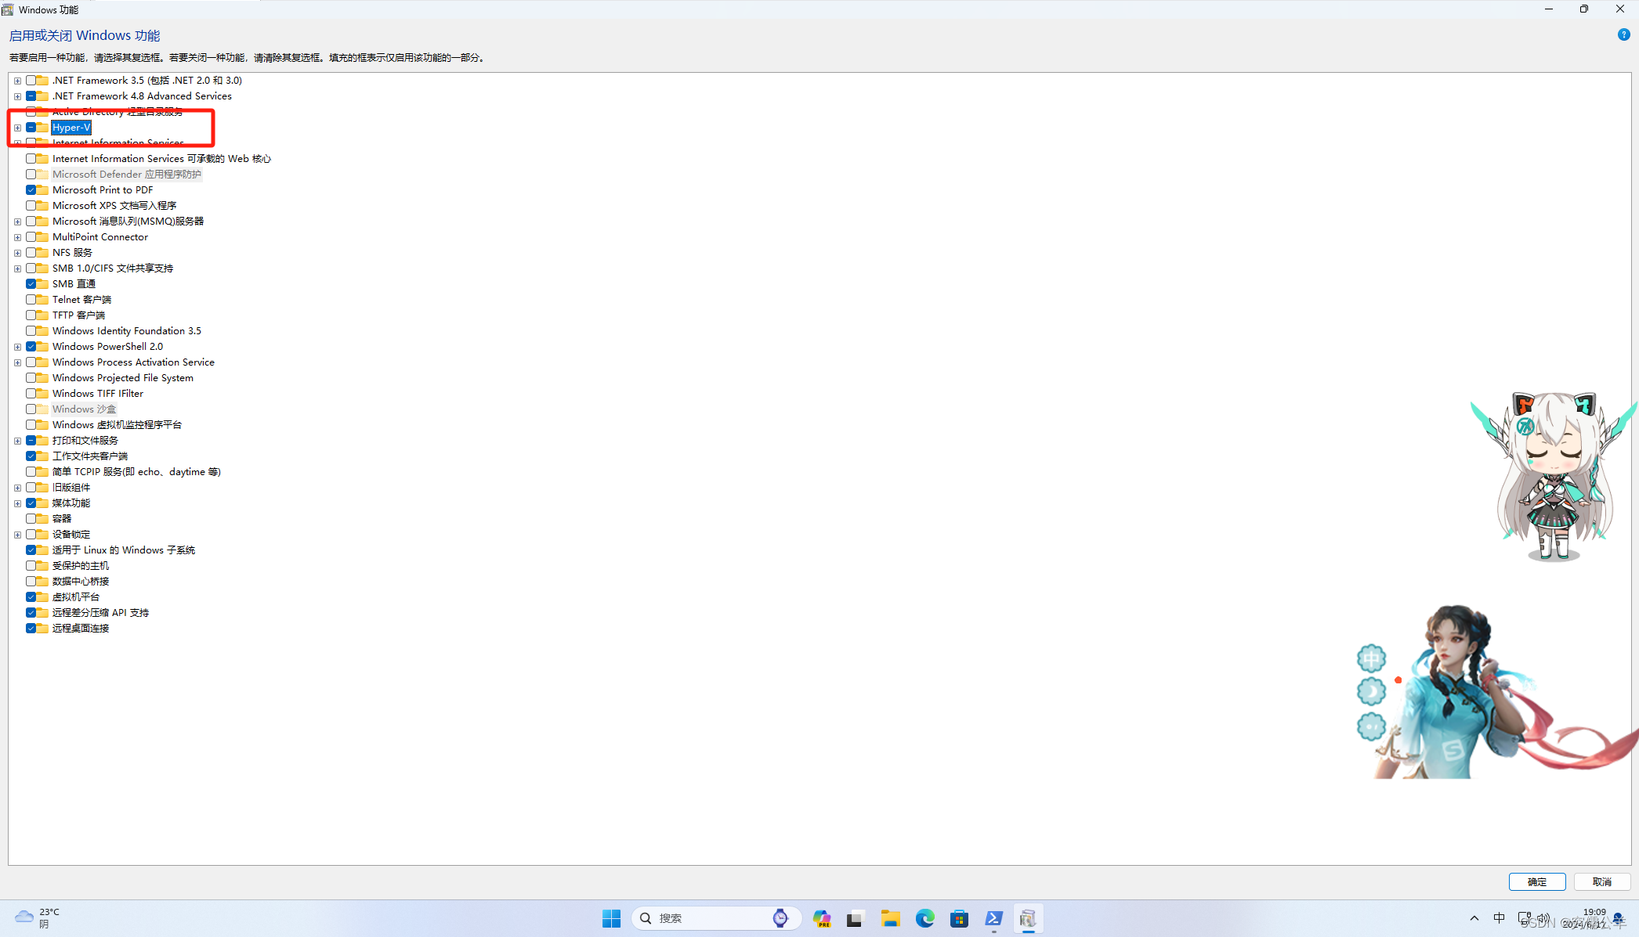The height and width of the screenshot is (937, 1639).
Task: Enable Telnet 客户端 checkbox
Action: [31, 300]
